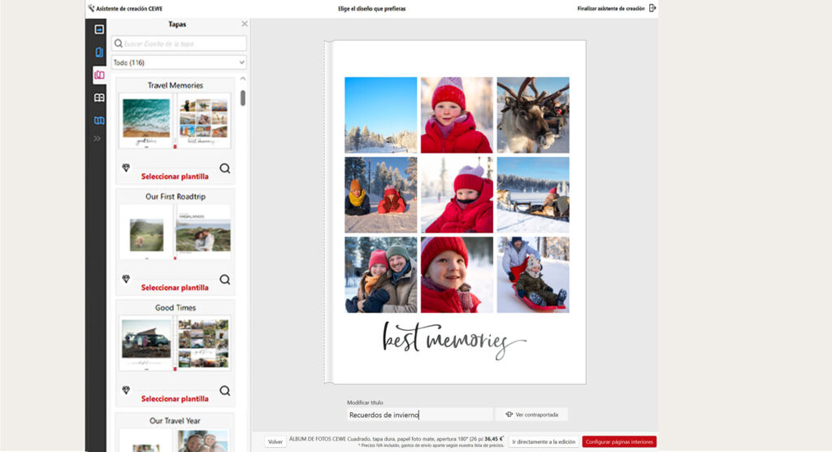Click Ir directamente a la edición

(x=544, y=442)
